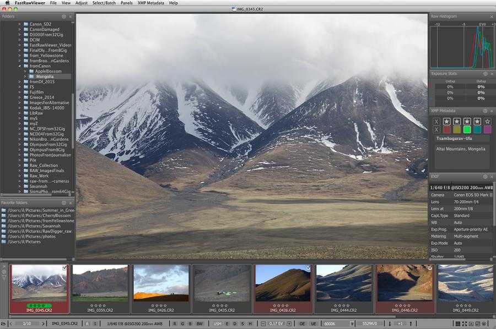Go to next image with right arrow

tap(43, 323)
